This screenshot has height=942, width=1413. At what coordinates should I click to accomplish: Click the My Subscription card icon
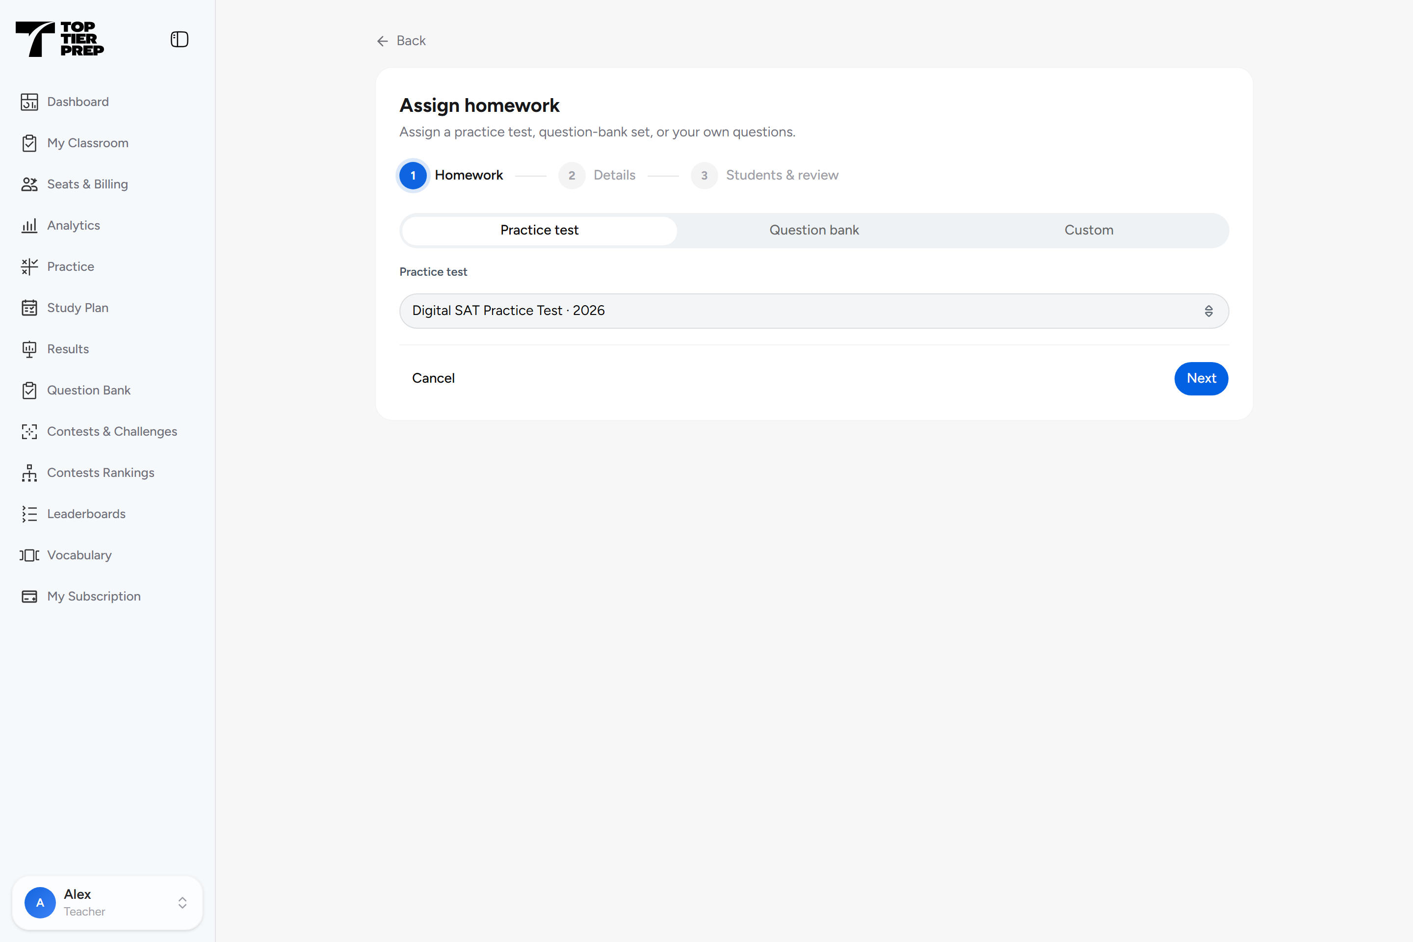click(29, 597)
